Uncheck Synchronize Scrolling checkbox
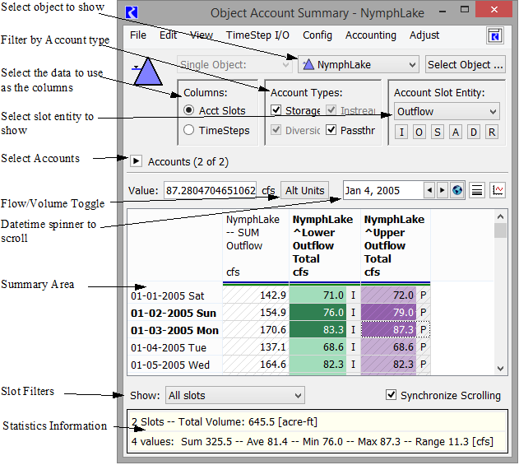Image resolution: width=519 pixels, height=465 pixels. click(391, 396)
